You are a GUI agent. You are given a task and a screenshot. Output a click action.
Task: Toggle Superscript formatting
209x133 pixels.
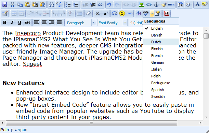pyautogui.click(x=105, y=14)
